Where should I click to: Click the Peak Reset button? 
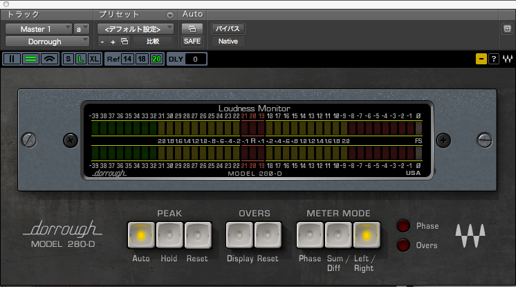coord(198,235)
